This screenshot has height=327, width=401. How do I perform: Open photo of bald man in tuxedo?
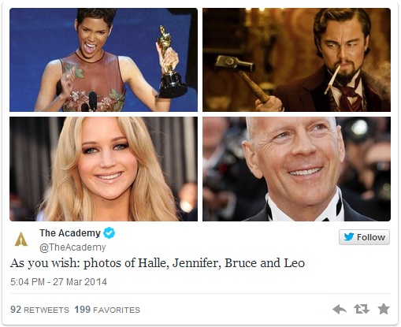pyautogui.click(x=296, y=169)
